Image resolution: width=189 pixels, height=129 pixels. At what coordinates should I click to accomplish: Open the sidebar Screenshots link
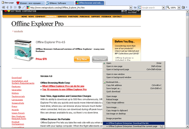pyautogui.click(x=18, y=103)
